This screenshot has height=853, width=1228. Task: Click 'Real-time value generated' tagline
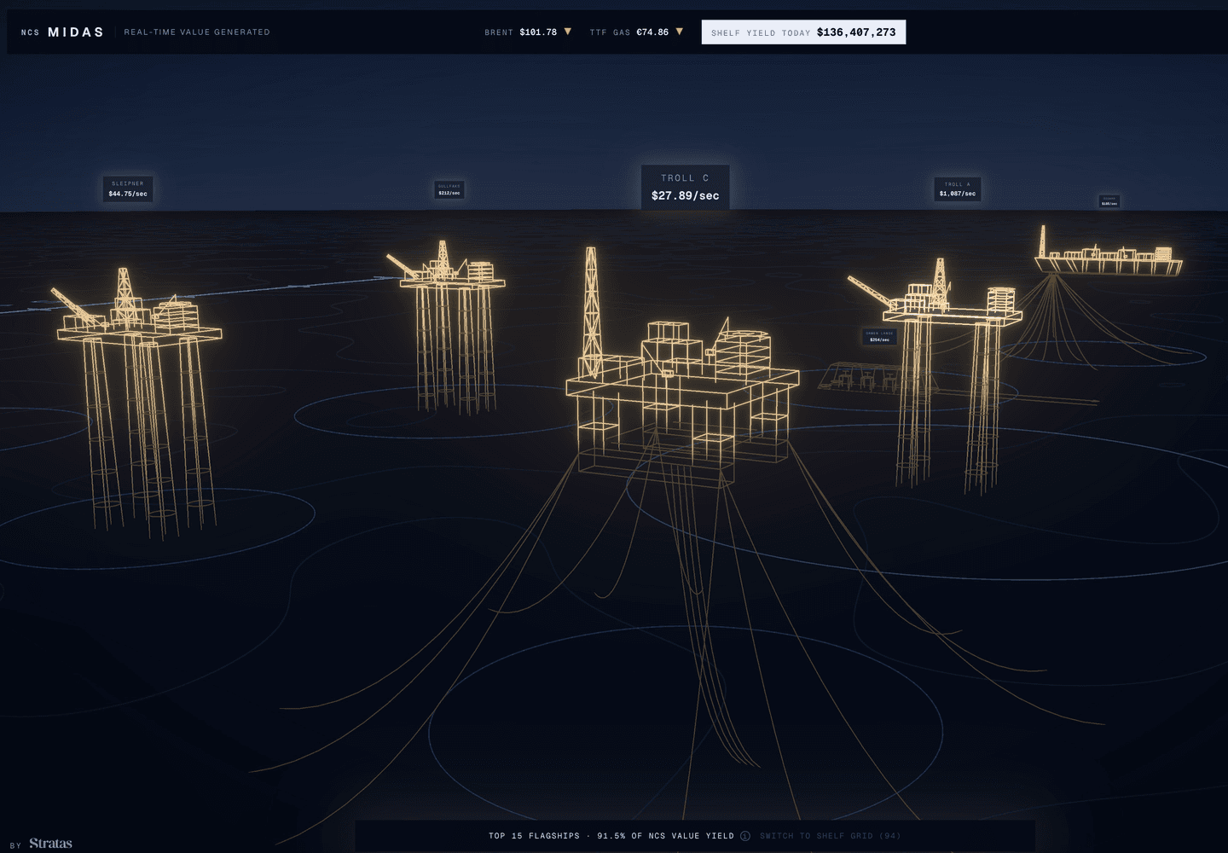[197, 32]
